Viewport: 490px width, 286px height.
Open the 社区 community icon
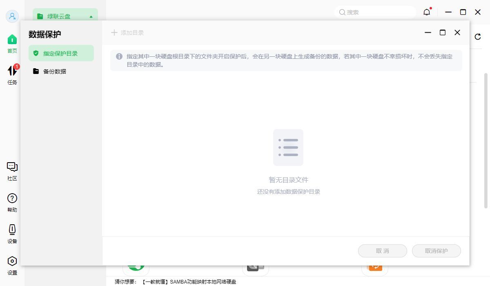pos(12,167)
